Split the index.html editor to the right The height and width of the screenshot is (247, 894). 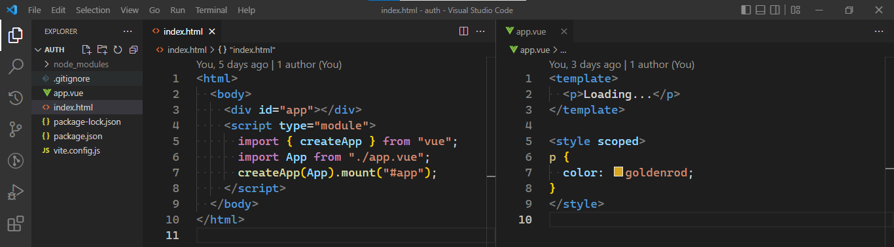[x=463, y=31]
